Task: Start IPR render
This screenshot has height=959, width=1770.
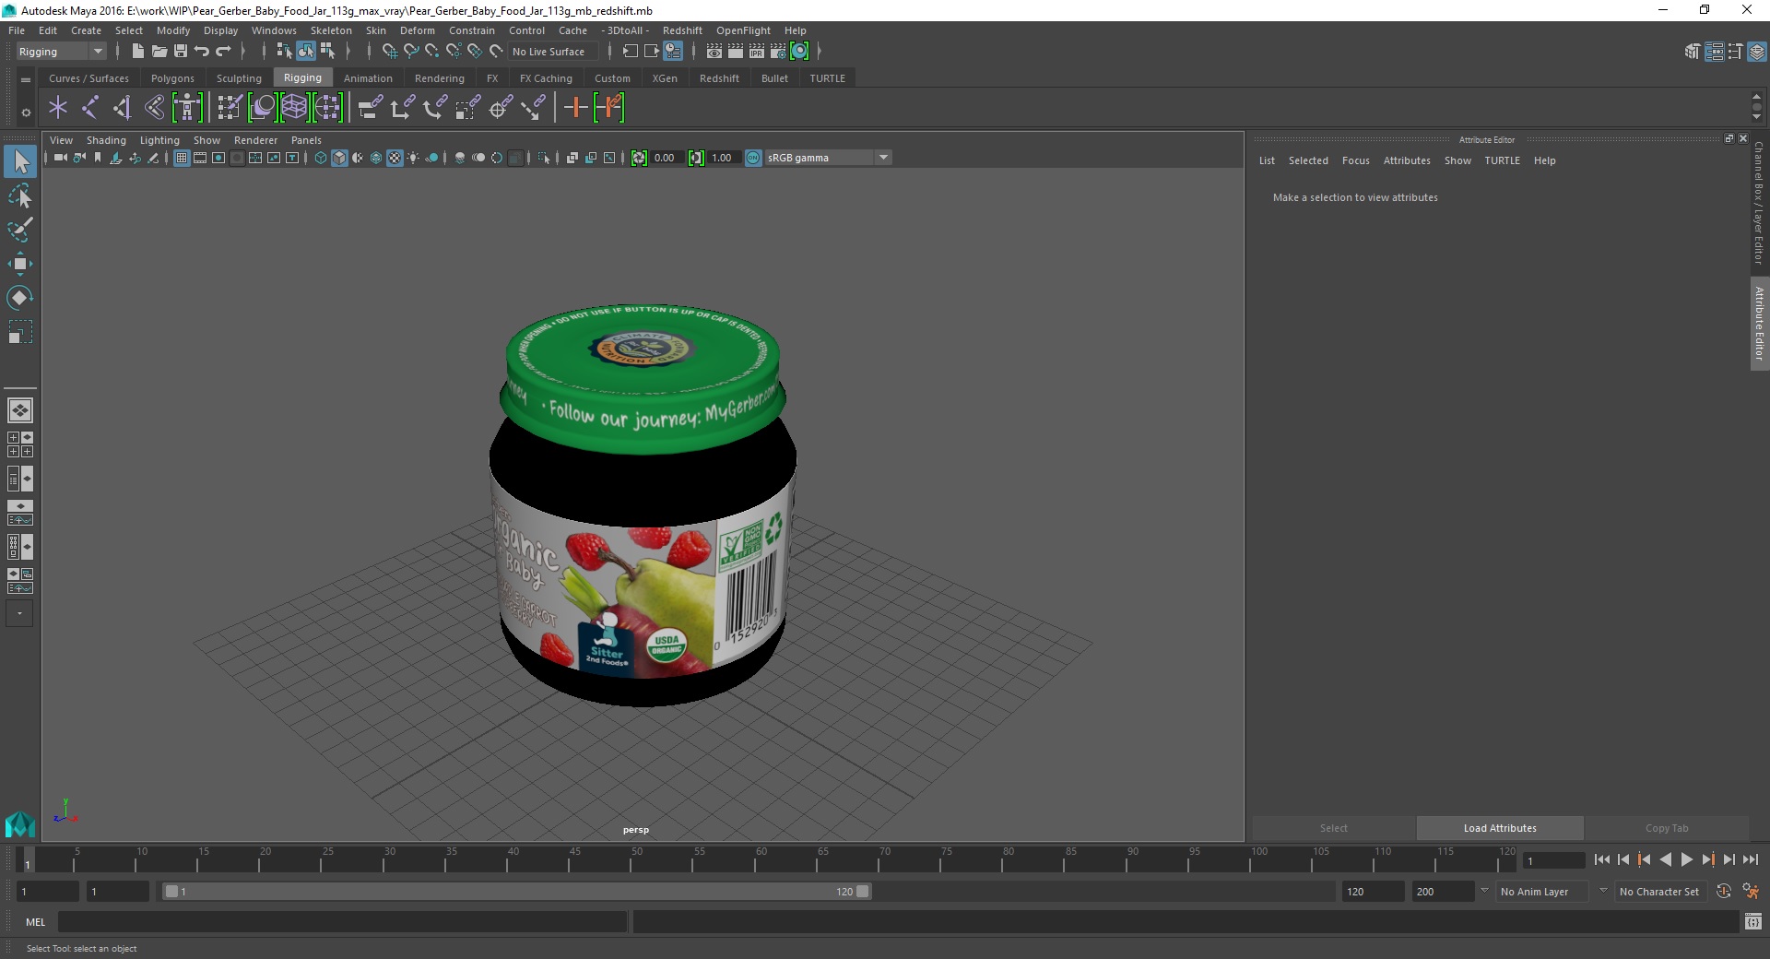Action: [x=757, y=52]
